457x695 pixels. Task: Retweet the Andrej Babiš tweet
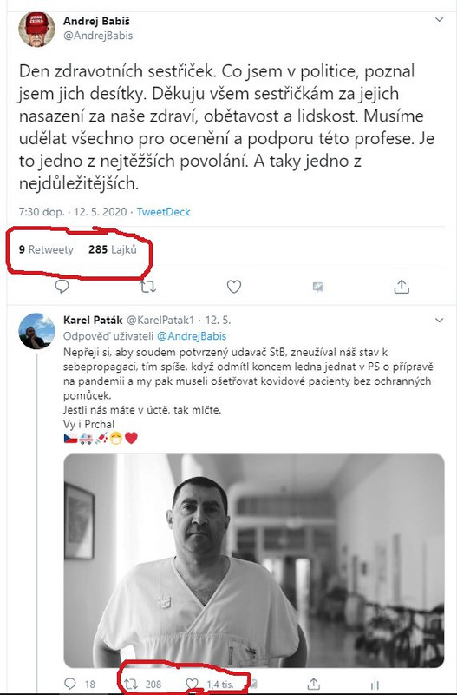click(x=147, y=287)
